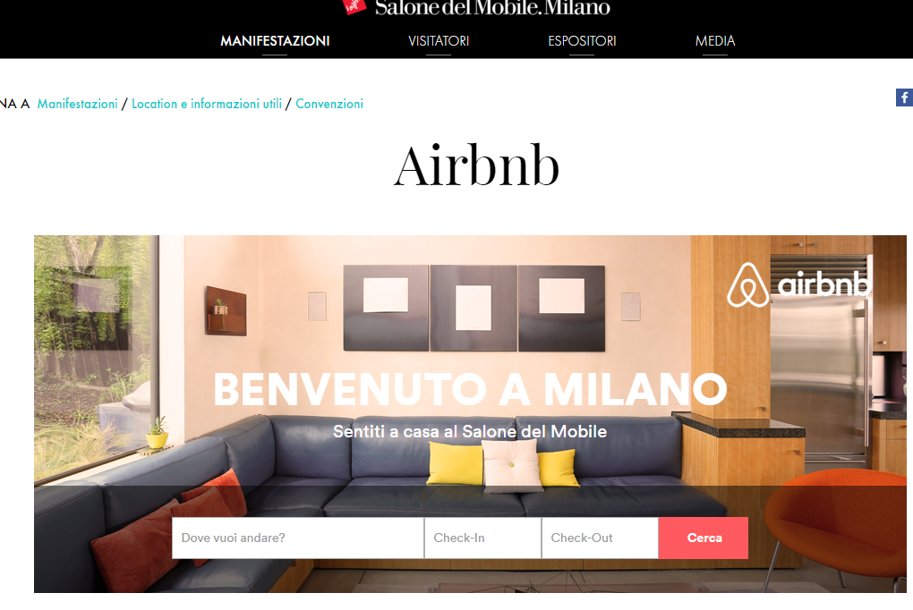Click the red Salone del Mobile logo
The height and width of the screenshot is (610, 913).
(354, 6)
